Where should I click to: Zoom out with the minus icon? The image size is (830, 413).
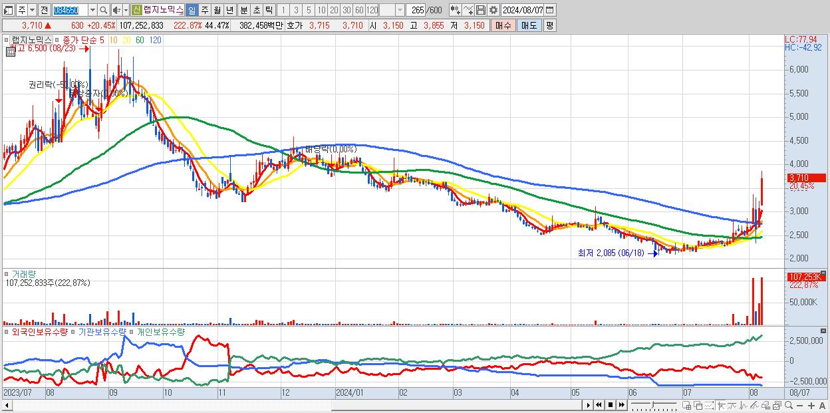click(x=799, y=405)
